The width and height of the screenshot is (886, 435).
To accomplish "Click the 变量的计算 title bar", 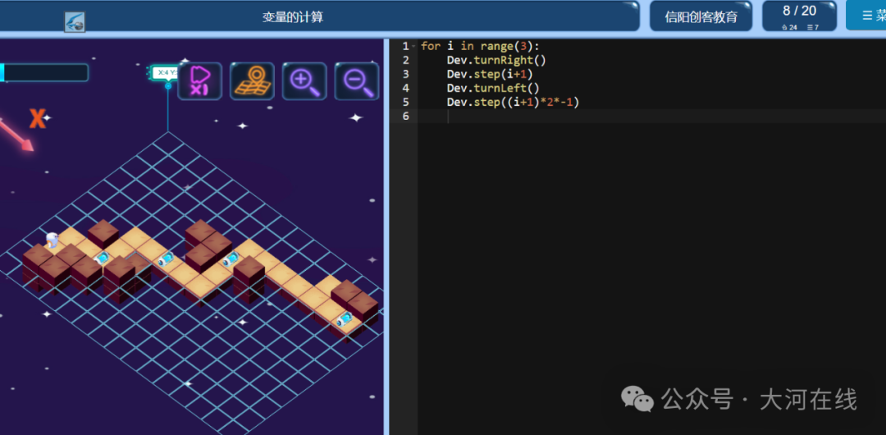I will (293, 16).
